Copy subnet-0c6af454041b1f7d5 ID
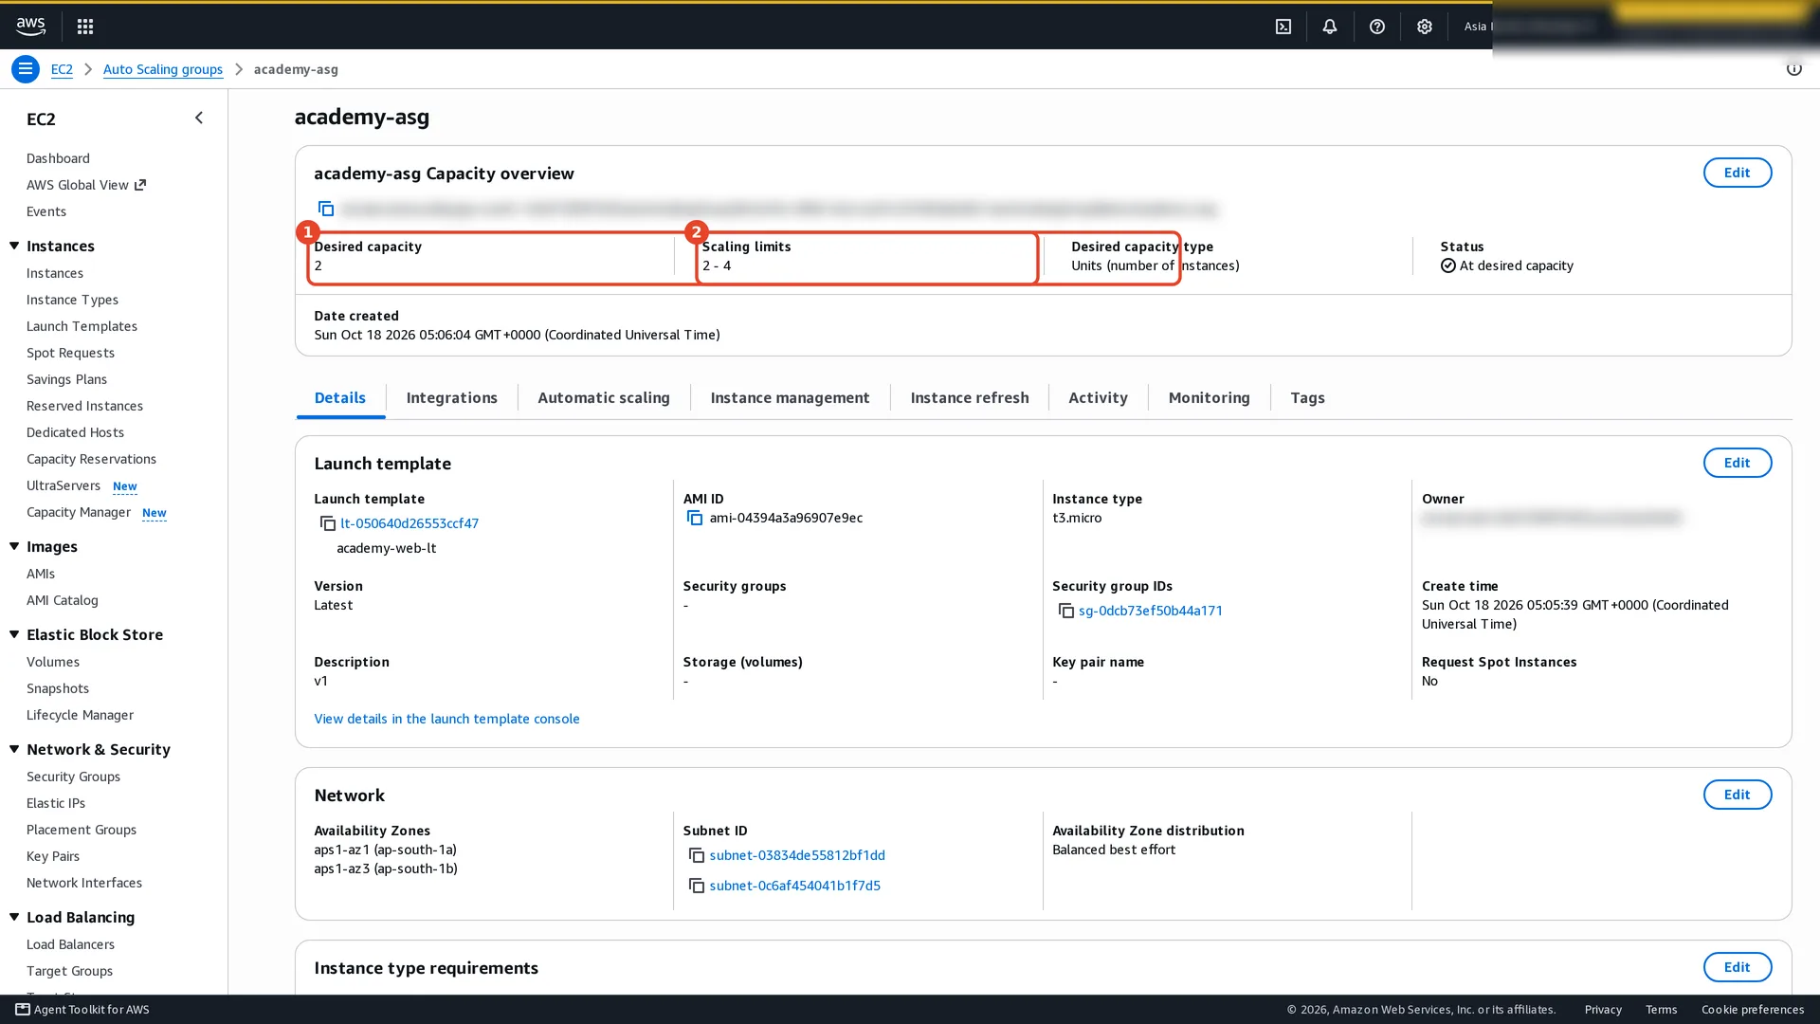 pyautogui.click(x=697, y=886)
